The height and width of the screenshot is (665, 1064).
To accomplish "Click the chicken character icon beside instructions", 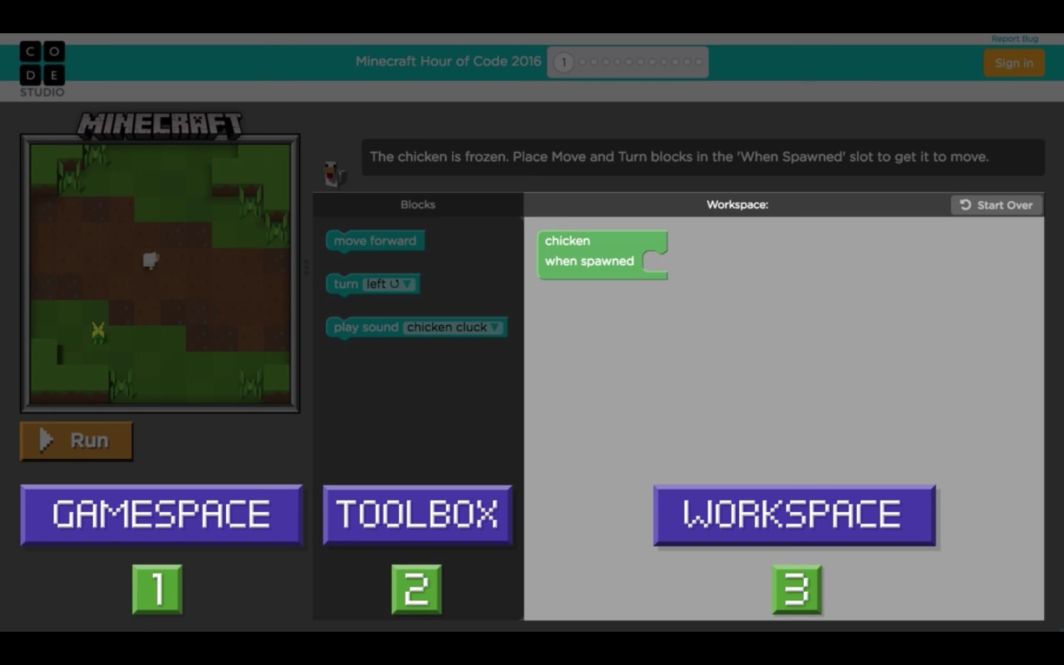I will (x=335, y=174).
